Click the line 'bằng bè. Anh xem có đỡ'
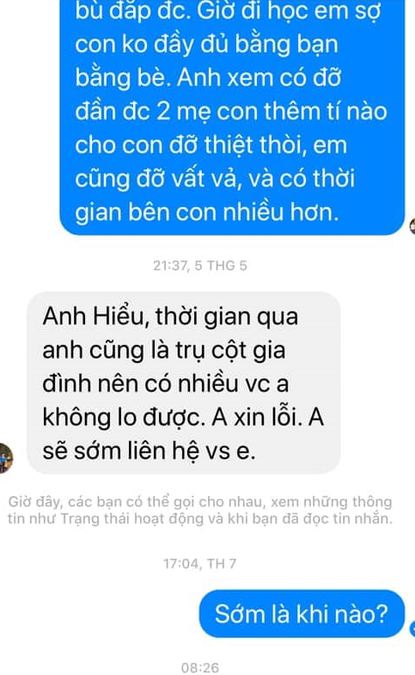Screen dimensions: 415x675 (208, 78)
